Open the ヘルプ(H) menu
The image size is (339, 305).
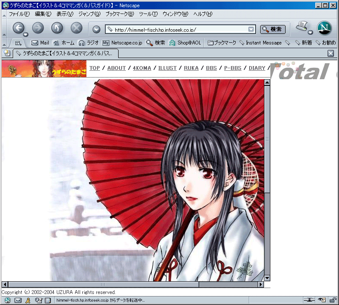click(x=203, y=14)
